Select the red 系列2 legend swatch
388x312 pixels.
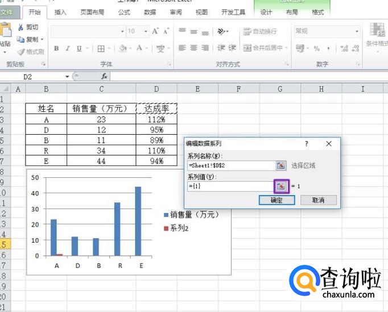tap(166, 228)
